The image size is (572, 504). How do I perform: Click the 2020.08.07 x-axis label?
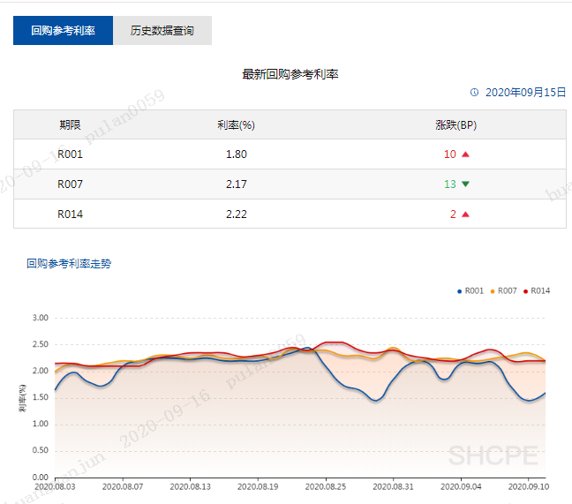(x=123, y=486)
